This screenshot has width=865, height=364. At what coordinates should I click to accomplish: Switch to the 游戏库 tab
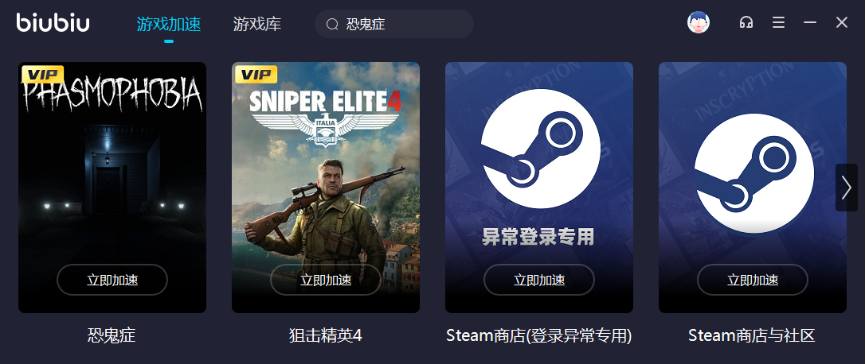click(257, 24)
